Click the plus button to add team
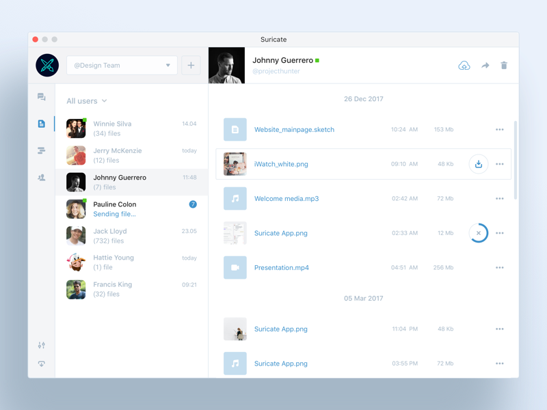Image resolution: width=547 pixels, height=410 pixels. coord(191,66)
